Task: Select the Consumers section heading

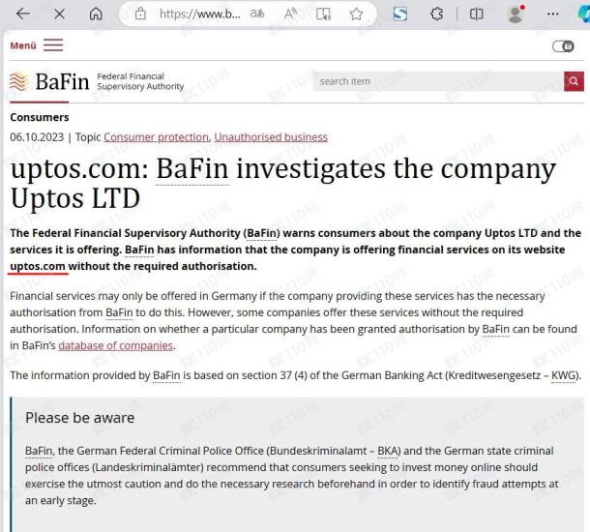Action: pos(40,117)
